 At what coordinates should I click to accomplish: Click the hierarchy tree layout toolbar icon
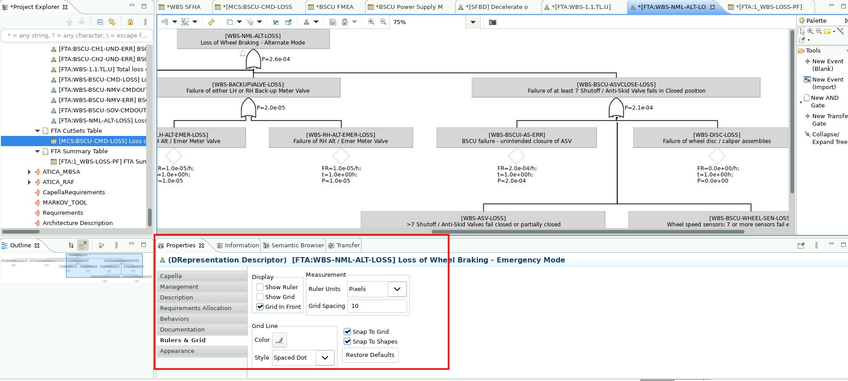pyautogui.click(x=306, y=22)
